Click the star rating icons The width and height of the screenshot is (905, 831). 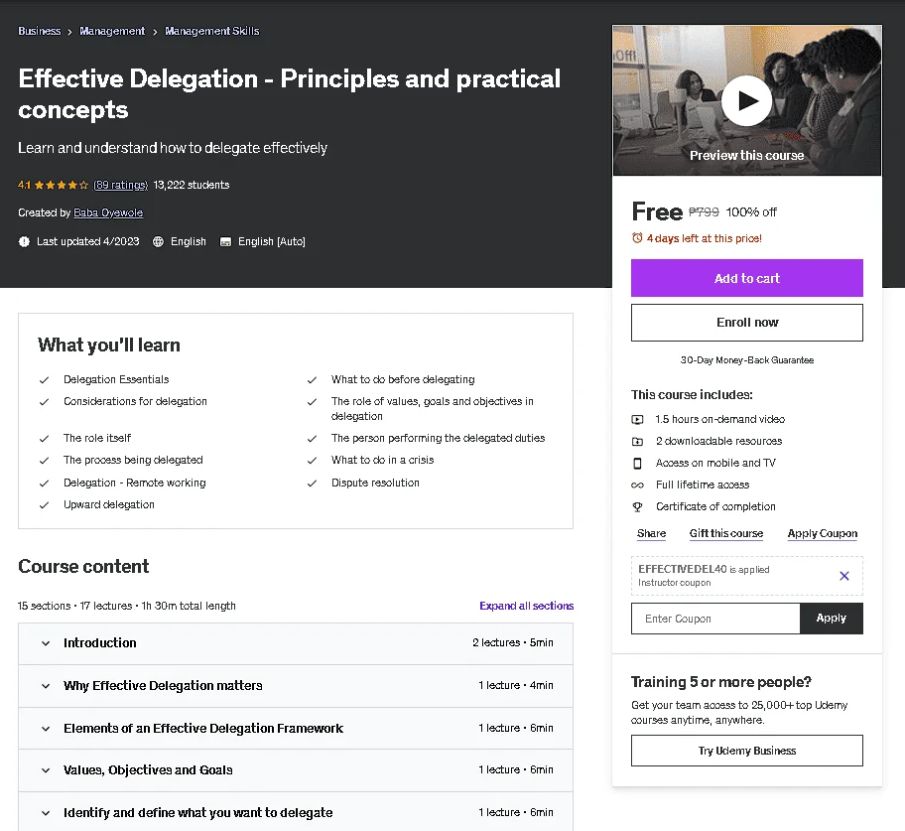62,185
